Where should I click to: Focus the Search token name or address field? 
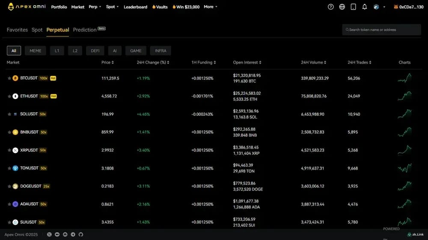point(381,30)
